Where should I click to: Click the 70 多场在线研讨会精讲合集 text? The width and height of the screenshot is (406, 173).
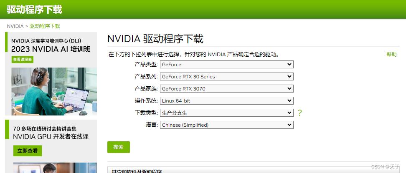[x=45, y=129]
